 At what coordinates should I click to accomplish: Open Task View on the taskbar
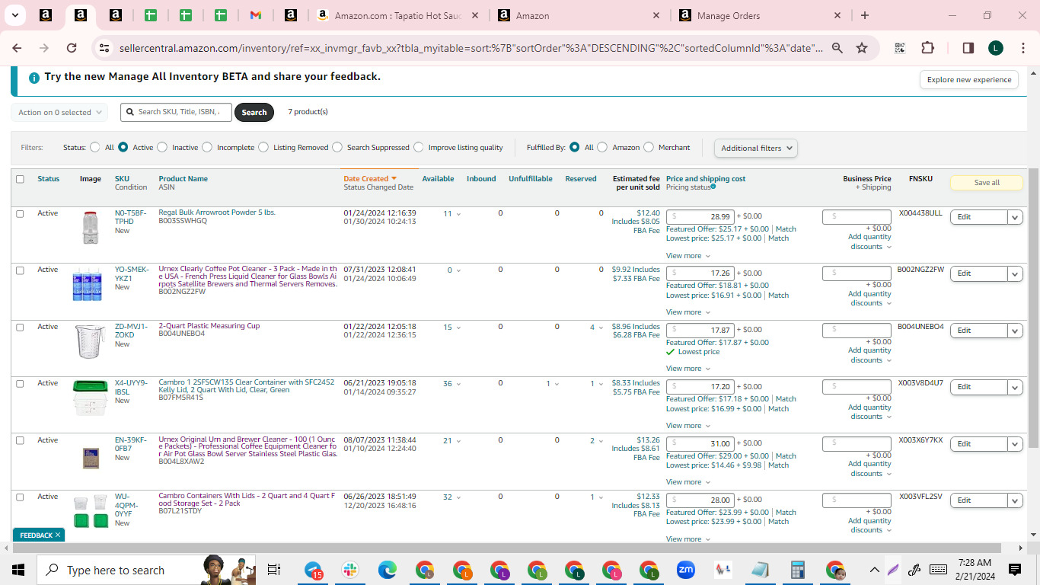pyautogui.click(x=274, y=570)
